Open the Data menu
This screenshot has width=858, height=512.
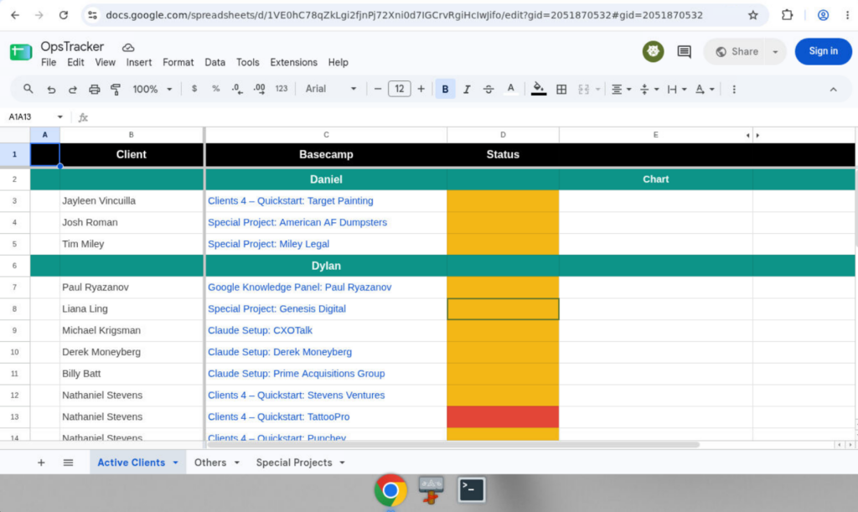pyautogui.click(x=215, y=62)
